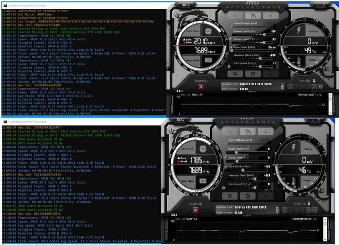
Task: Click Temp Limit slider handle set to 83
Action: pos(263,43)
